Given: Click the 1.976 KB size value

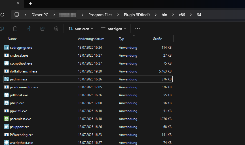Looking at the screenshot, I should [x=165, y=119].
